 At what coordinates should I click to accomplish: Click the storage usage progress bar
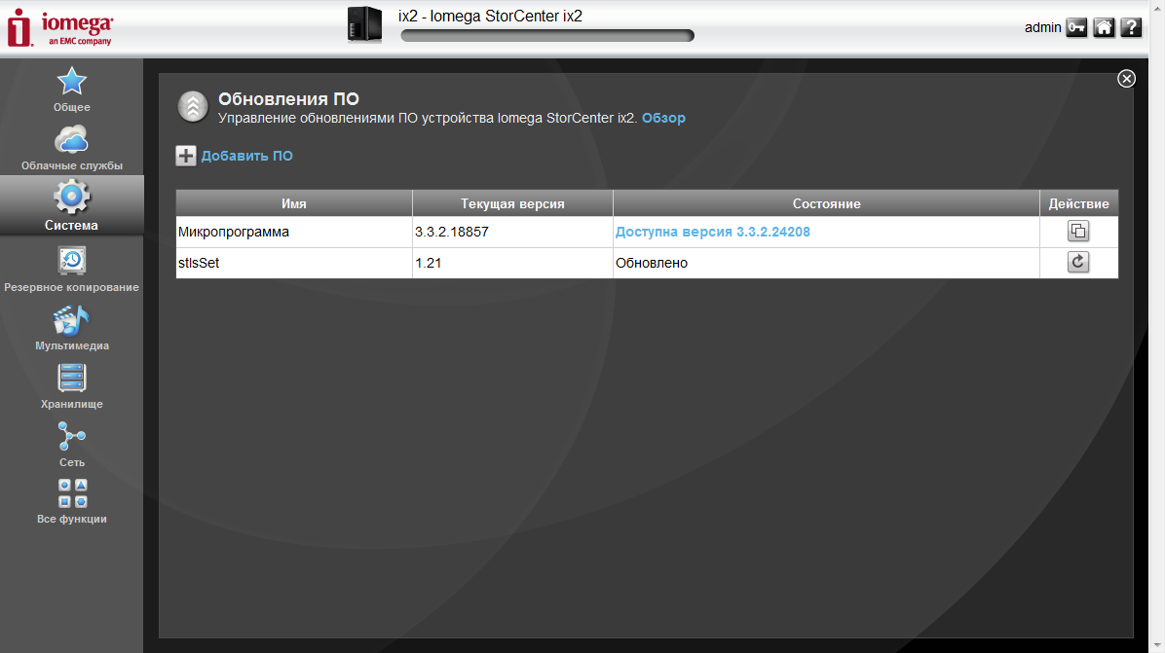pyautogui.click(x=547, y=36)
